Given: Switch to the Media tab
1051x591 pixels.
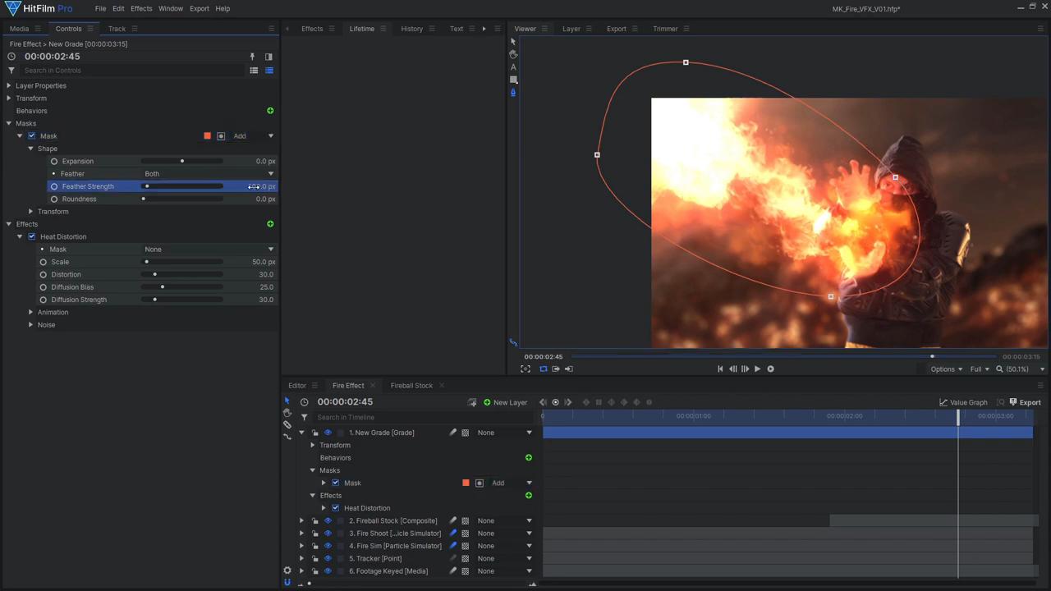Looking at the screenshot, I should pos(19,29).
